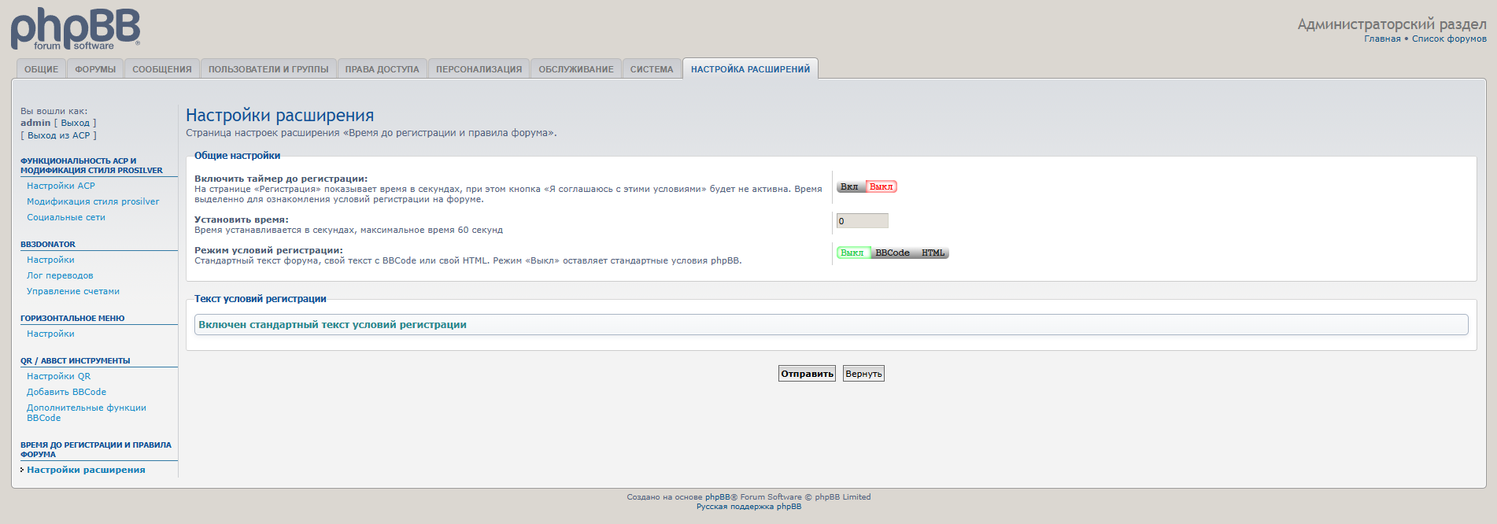
Task: Open the СИСТЕМА tab
Action: coord(652,69)
